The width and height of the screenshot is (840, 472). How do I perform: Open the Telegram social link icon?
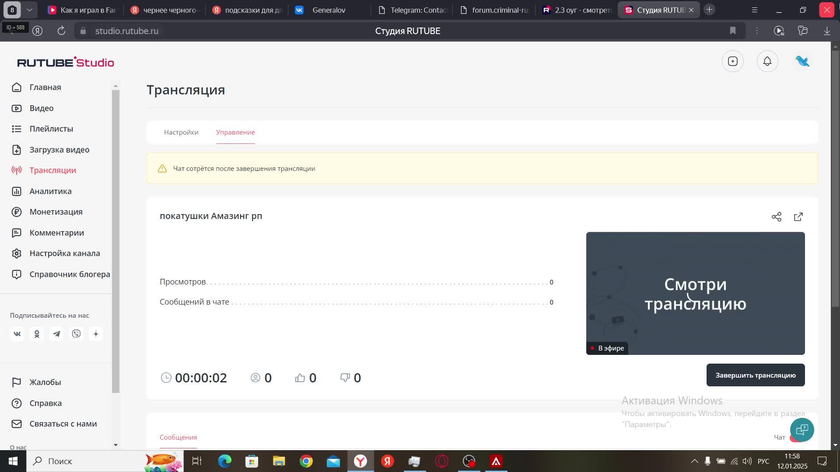click(x=56, y=334)
